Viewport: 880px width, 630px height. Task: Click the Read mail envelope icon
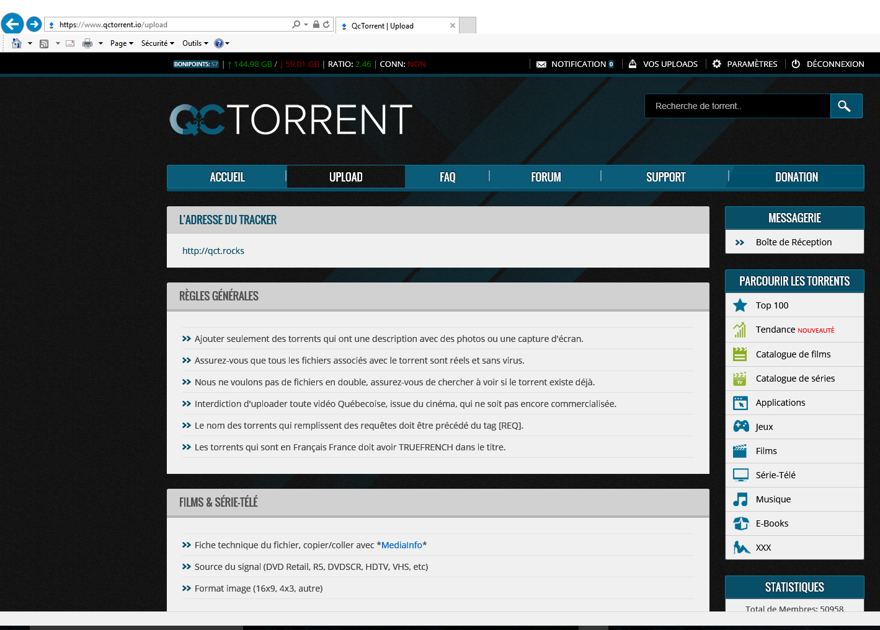tap(70, 43)
